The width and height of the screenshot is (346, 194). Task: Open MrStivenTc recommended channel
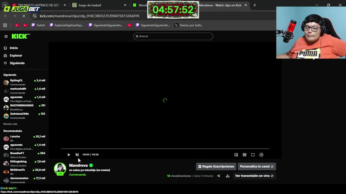[24, 172]
